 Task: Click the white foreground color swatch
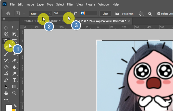click(9, 108)
